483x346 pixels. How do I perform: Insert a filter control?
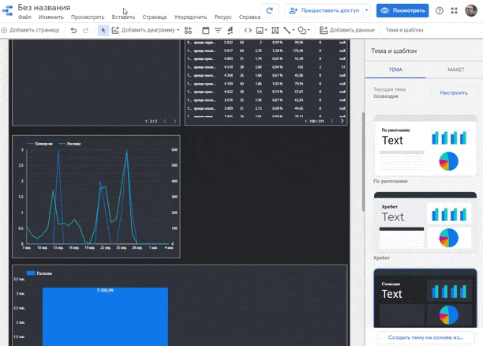coord(218,30)
